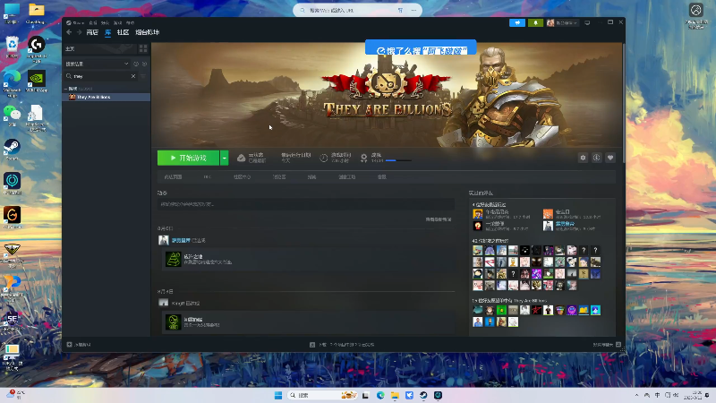
Task: Open game settings gear icon
Action: [x=583, y=158]
